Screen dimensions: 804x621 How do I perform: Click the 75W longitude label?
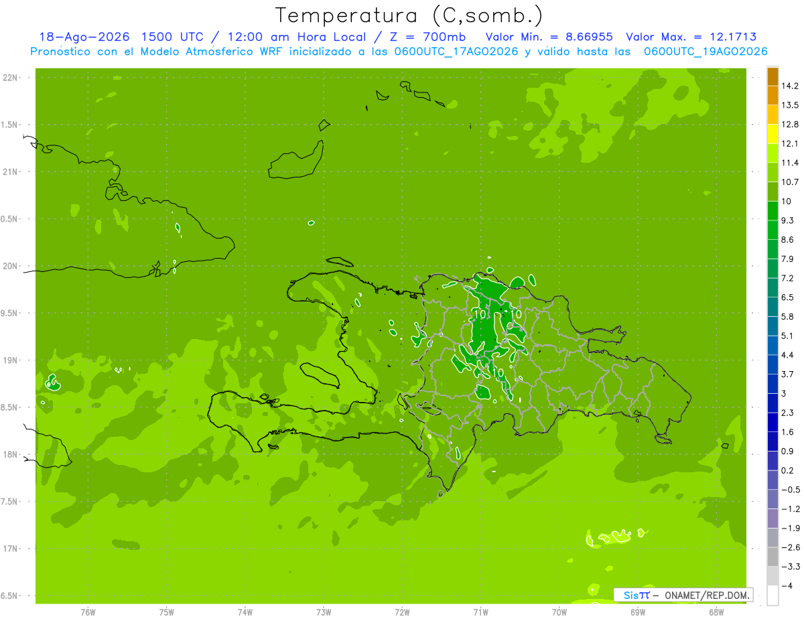(167, 612)
